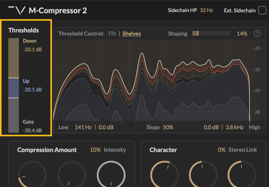
Task: Click the High shelf 3.8 kHz frequency
Action: (234, 127)
